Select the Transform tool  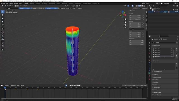coord(3,46)
